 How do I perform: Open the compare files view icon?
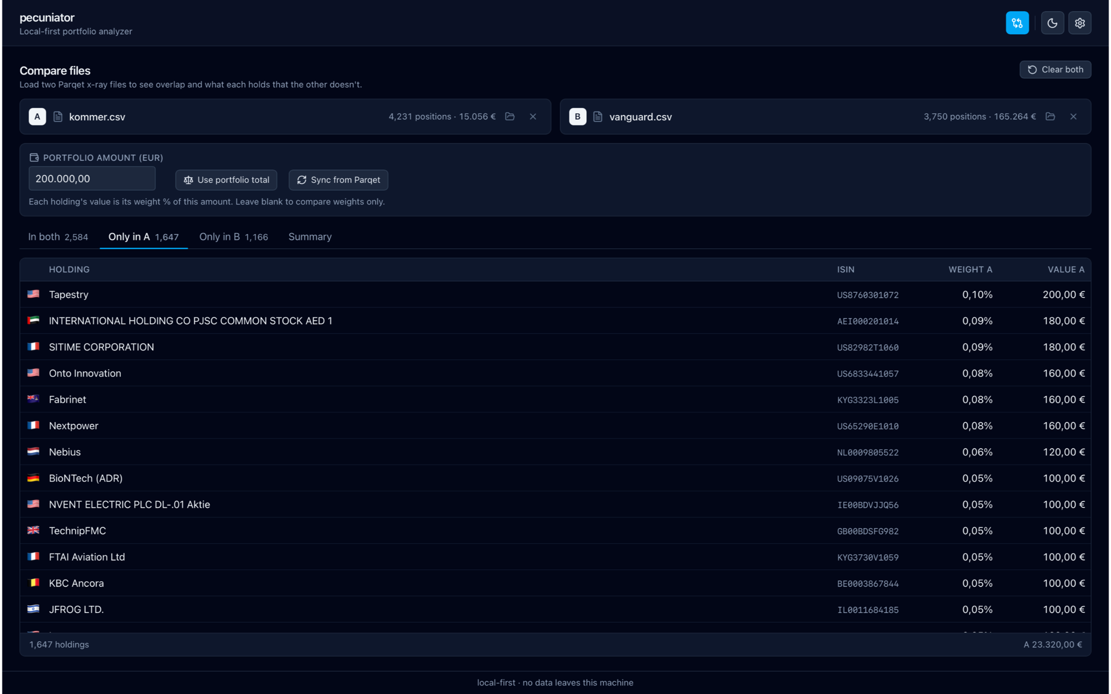pyautogui.click(x=1017, y=23)
